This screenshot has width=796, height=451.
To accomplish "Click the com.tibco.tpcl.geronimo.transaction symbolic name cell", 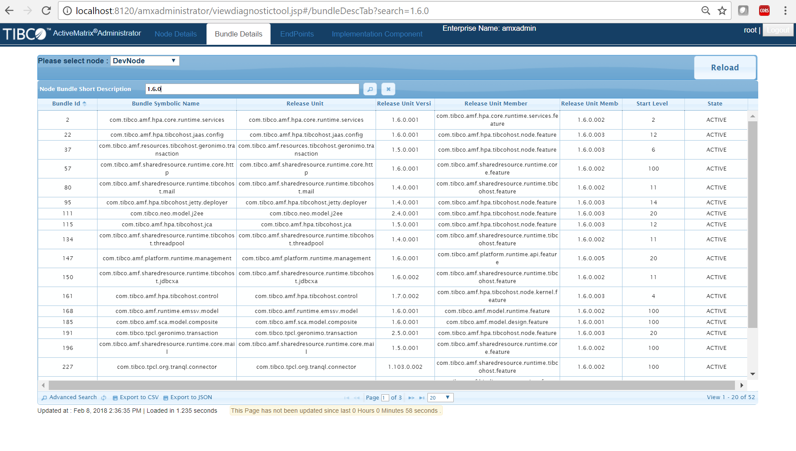I will [167, 333].
